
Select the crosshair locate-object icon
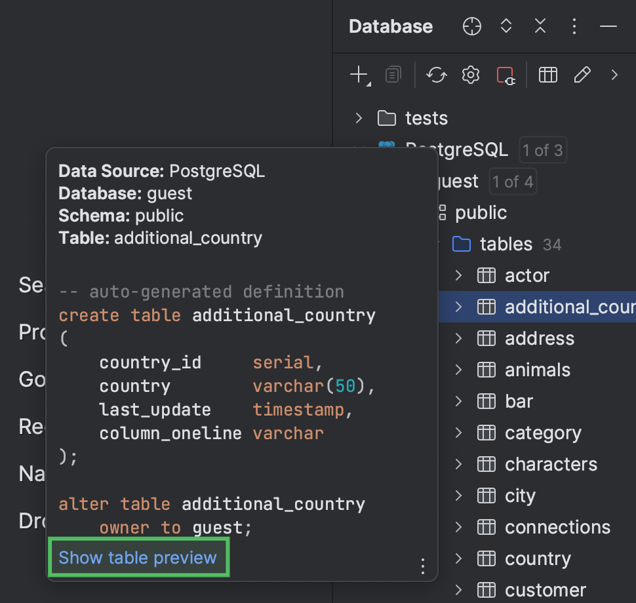point(471,26)
